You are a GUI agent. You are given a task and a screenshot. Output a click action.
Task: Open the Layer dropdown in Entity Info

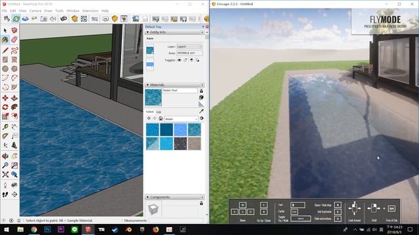coord(189,46)
